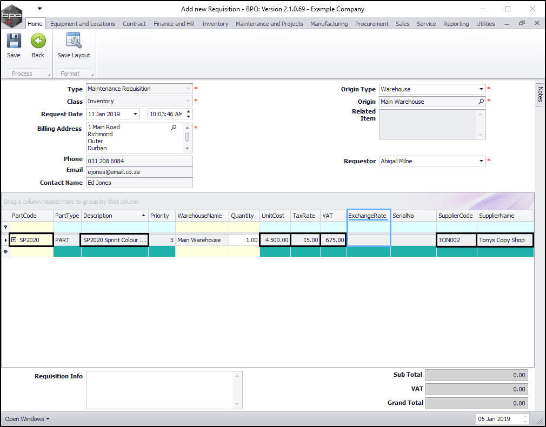
Task: Click the Billing Address scrollbar thumb
Action: tap(188, 137)
